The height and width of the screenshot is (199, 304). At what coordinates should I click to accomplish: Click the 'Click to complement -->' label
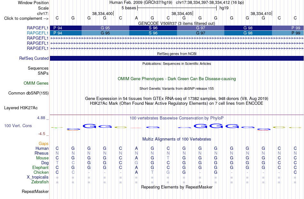point(26,19)
